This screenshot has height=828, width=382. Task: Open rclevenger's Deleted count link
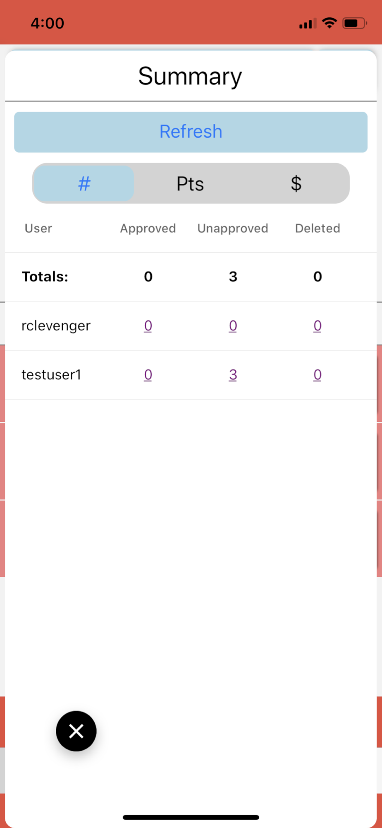(x=318, y=326)
